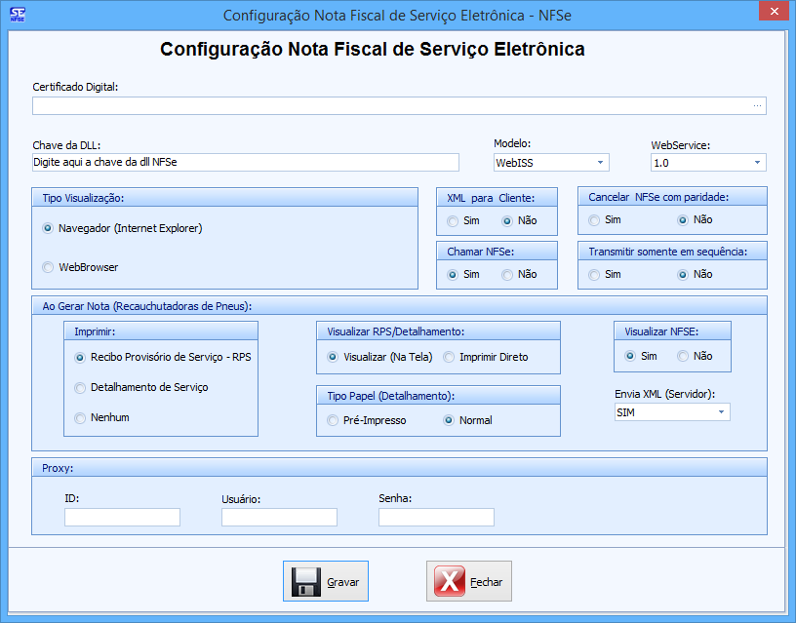796x623 pixels.
Task: Select Imprimir Direto option
Action: [450, 357]
